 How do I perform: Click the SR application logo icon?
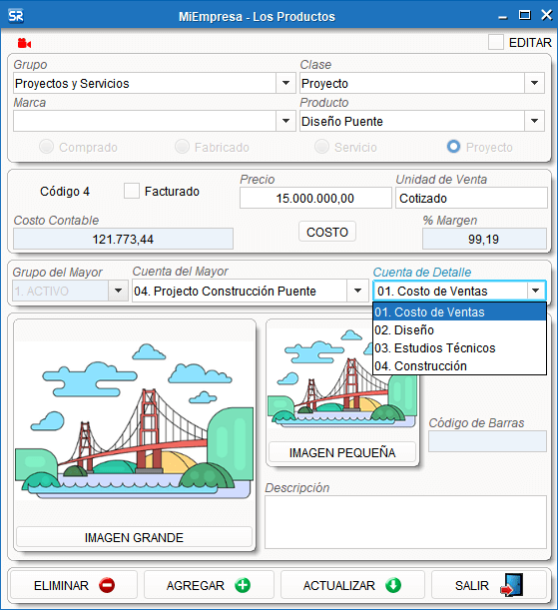coord(16,16)
